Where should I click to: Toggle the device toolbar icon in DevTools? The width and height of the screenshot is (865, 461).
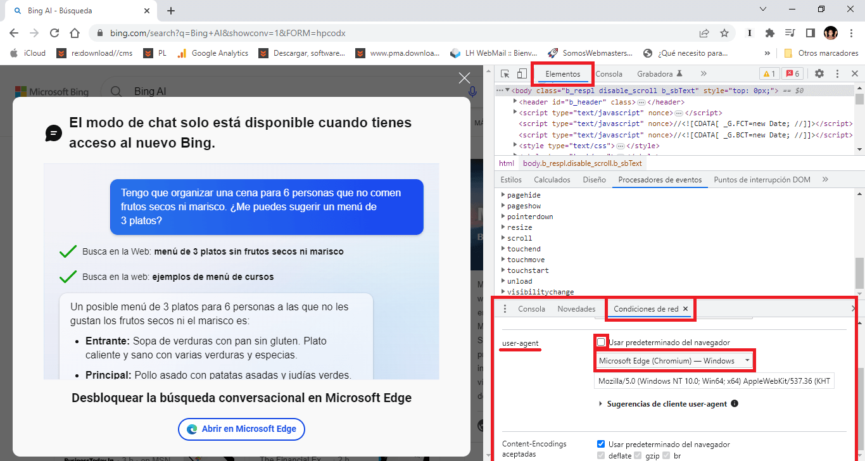coord(521,74)
